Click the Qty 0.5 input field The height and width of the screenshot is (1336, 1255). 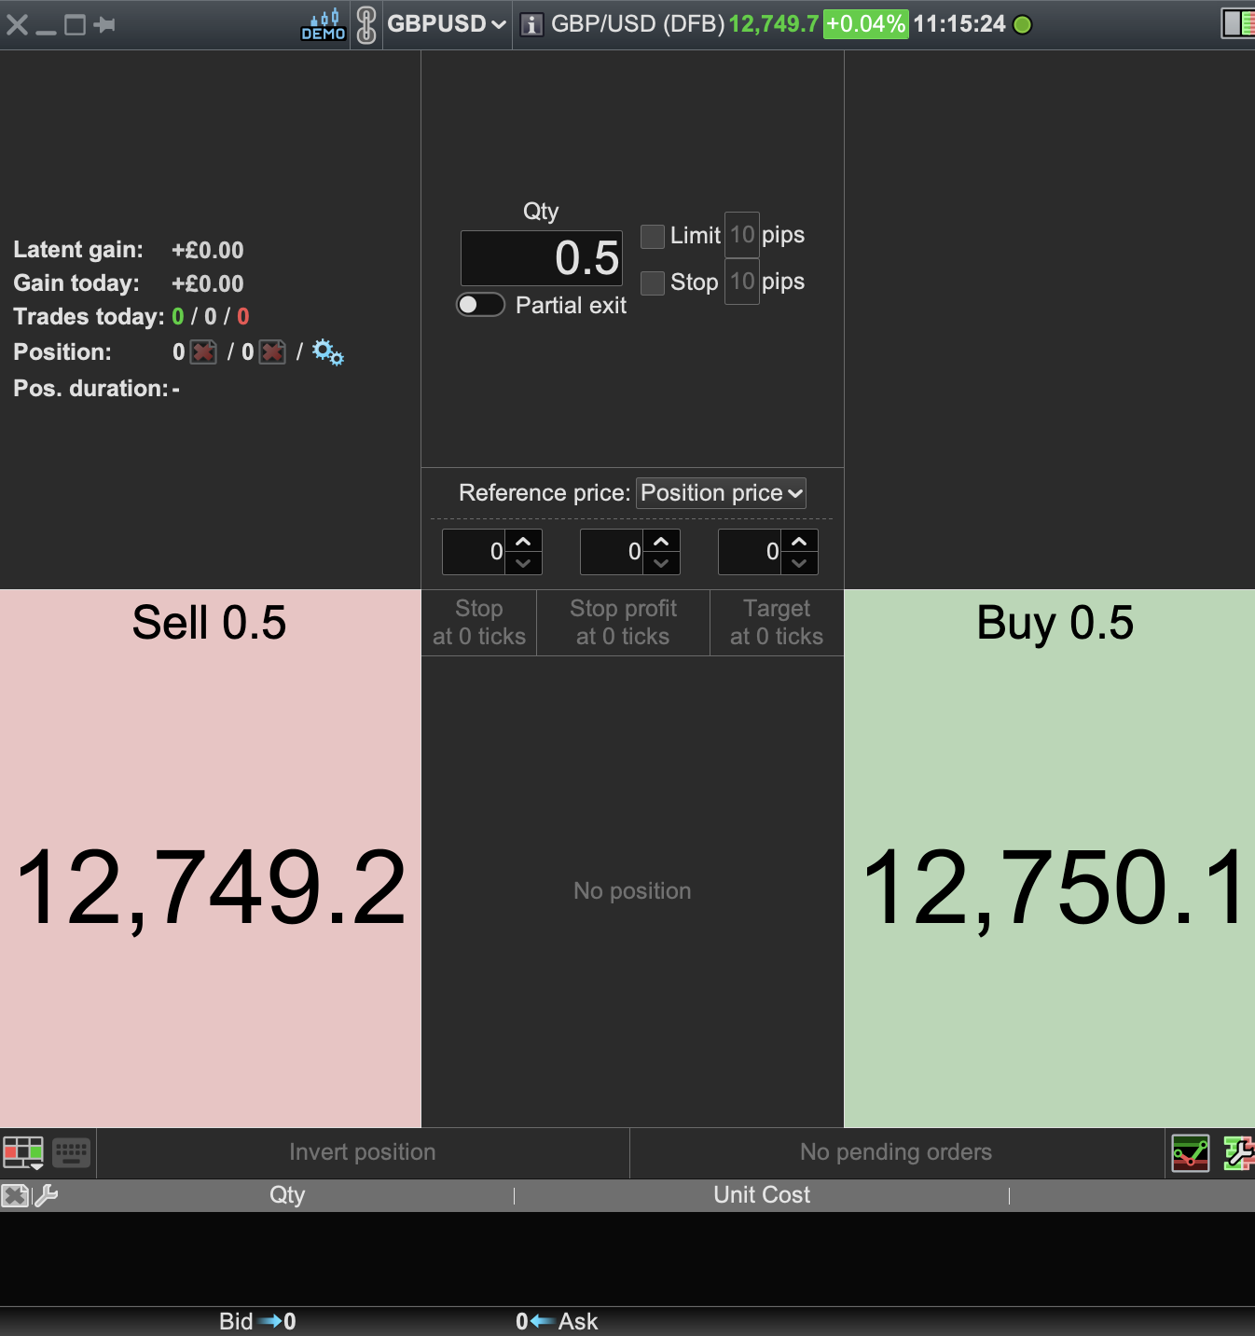point(542,258)
